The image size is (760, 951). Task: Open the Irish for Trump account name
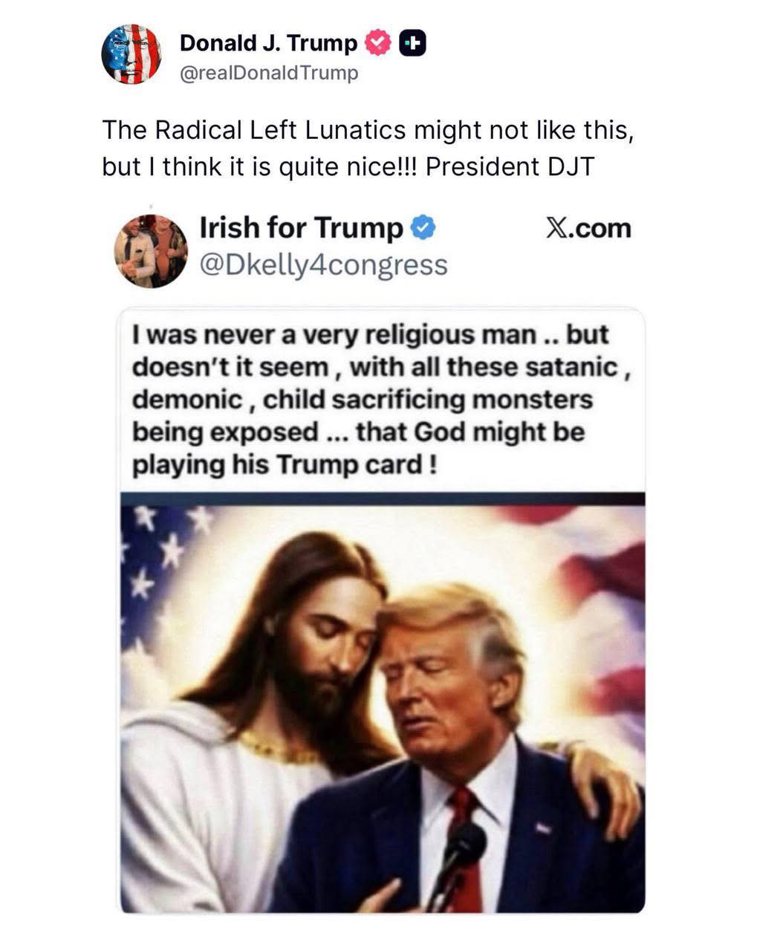301,228
